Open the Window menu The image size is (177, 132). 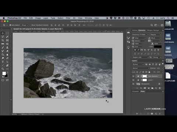click(x=88, y=18)
